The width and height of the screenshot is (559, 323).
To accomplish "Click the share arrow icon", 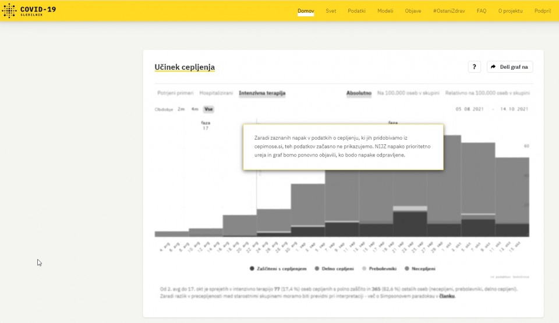I will [x=493, y=67].
